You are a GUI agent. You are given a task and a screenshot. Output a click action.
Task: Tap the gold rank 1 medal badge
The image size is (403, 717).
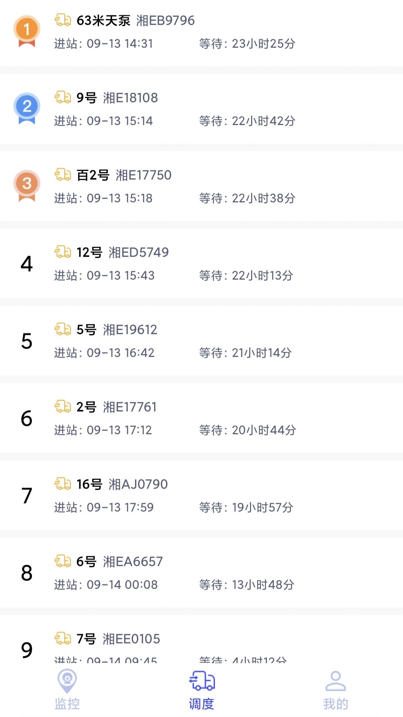tap(26, 31)
